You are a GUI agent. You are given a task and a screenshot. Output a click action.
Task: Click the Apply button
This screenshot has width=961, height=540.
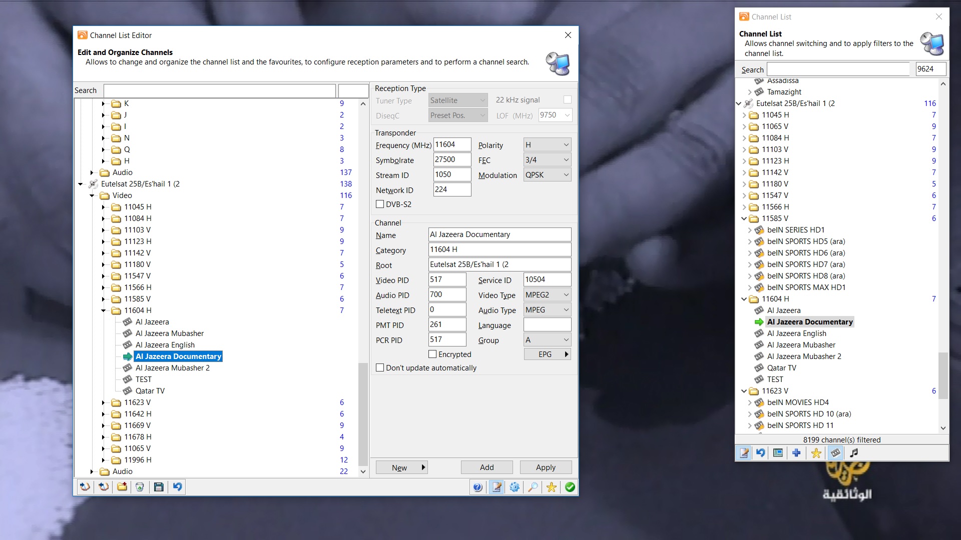(x=546, y=467)
